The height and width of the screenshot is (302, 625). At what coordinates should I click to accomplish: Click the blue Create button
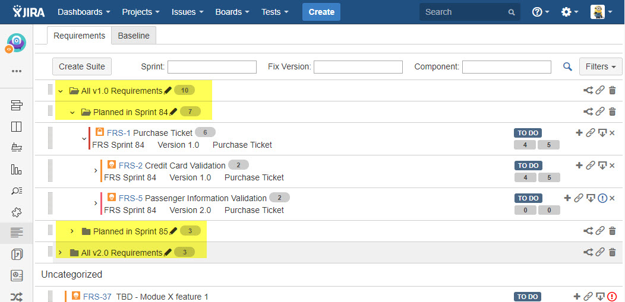click(x=321, y=12)
